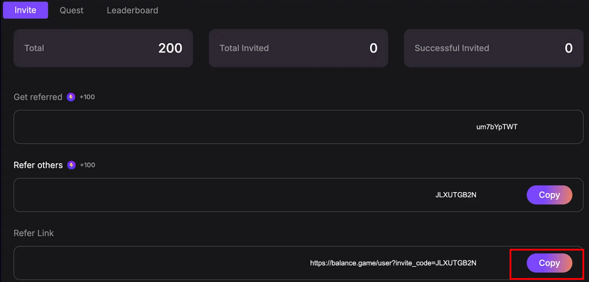Click the Get referred label
Image resolution: width=589 pixels, height=282 pixels.
(x=38, y=97)
